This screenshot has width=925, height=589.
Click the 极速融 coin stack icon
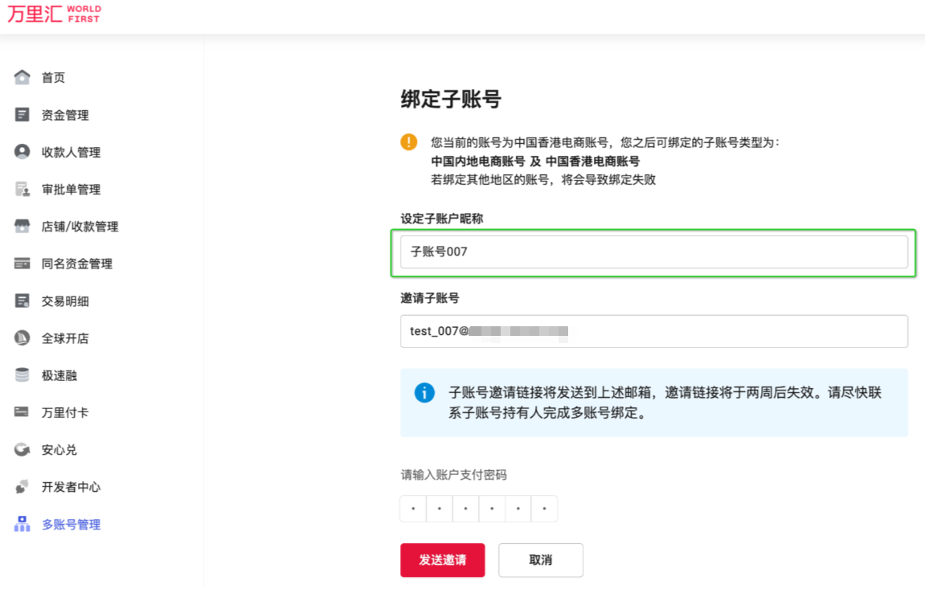(23, 375)
